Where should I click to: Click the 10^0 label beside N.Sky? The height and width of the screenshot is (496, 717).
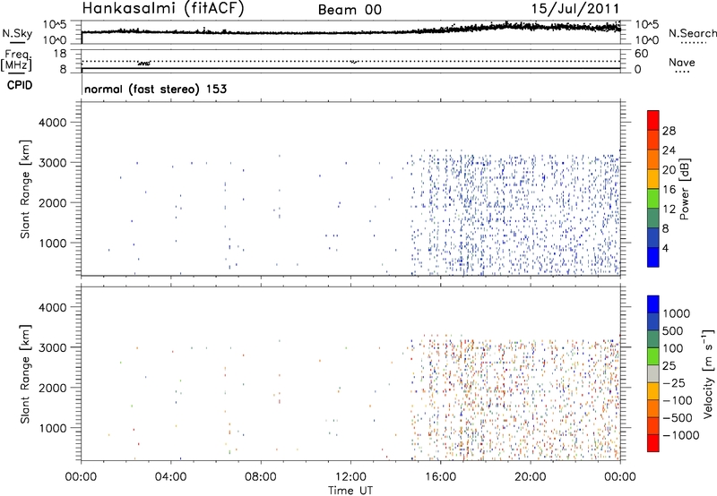(55, 40)
